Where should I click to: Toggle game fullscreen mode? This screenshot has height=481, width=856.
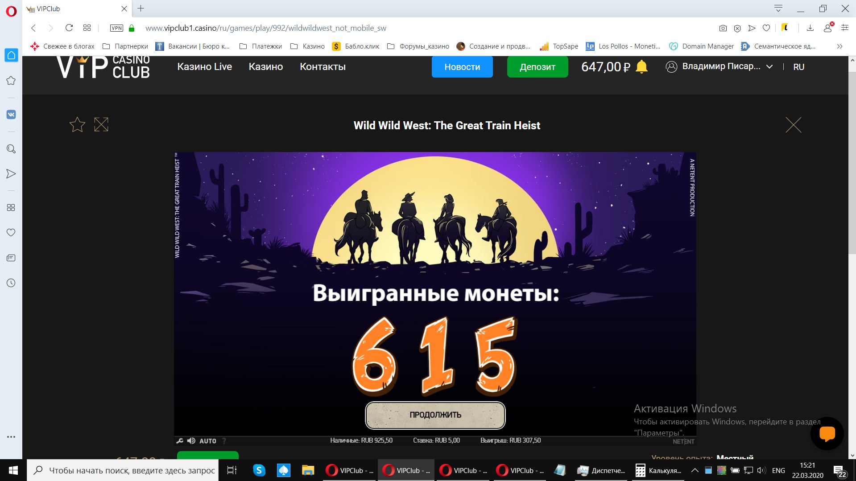pyautogui.click(x=101, y=124)
